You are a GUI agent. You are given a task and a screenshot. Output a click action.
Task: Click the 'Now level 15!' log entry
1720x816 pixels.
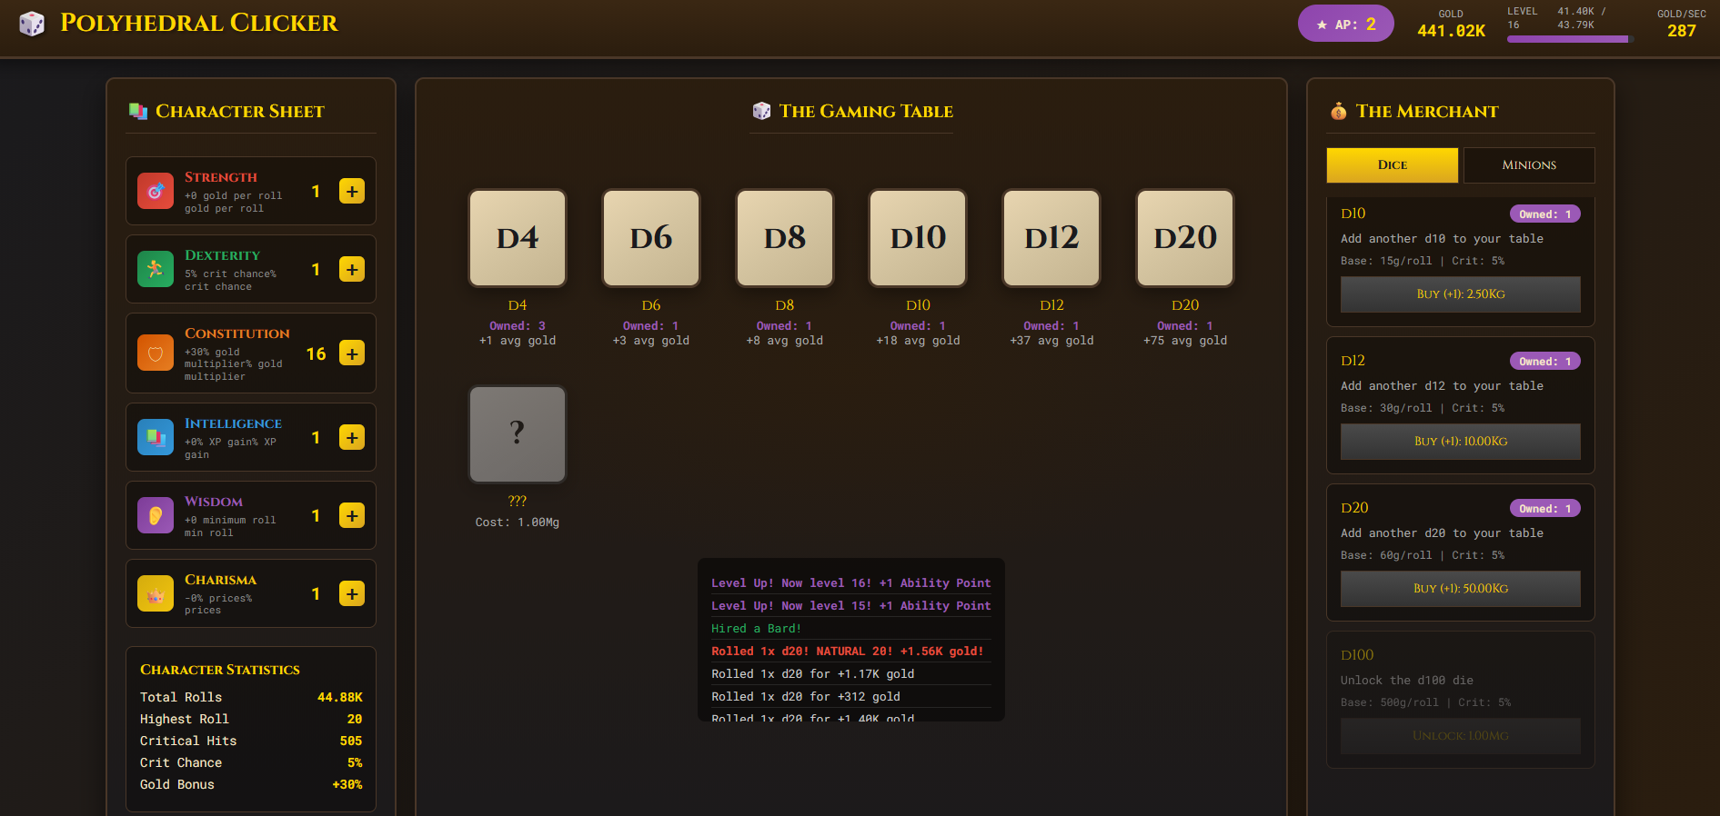(851, 606)
